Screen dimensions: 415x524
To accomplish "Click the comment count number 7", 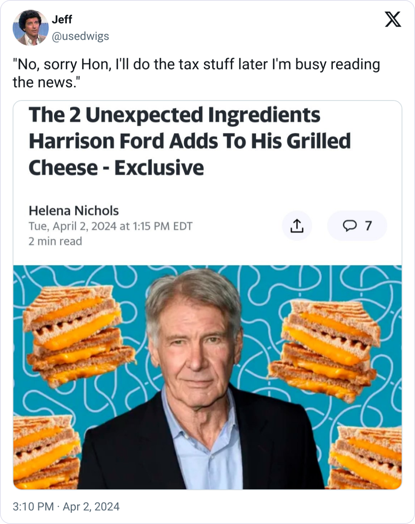I will pos(369,226).
